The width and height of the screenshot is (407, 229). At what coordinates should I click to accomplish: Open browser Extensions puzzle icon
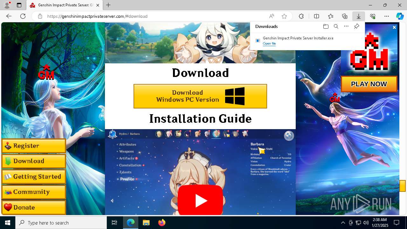pos(301,16)
